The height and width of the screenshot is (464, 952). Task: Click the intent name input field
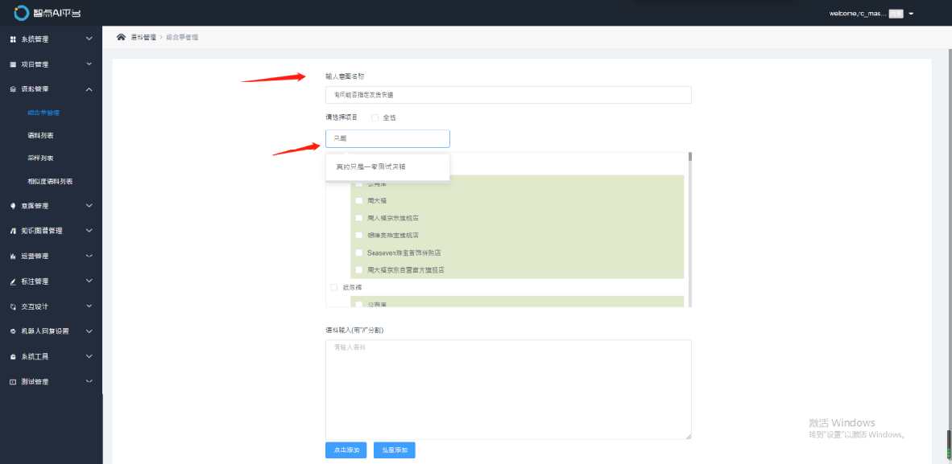click(x=508, y=95)
